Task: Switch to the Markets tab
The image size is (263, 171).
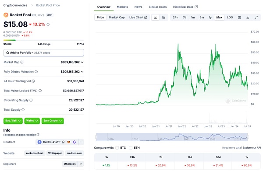Action: coord(122,7)
